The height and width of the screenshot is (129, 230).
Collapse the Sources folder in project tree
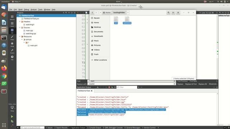(20, 28)
